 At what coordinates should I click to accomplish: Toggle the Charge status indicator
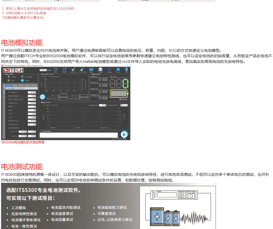pos(9,77)
